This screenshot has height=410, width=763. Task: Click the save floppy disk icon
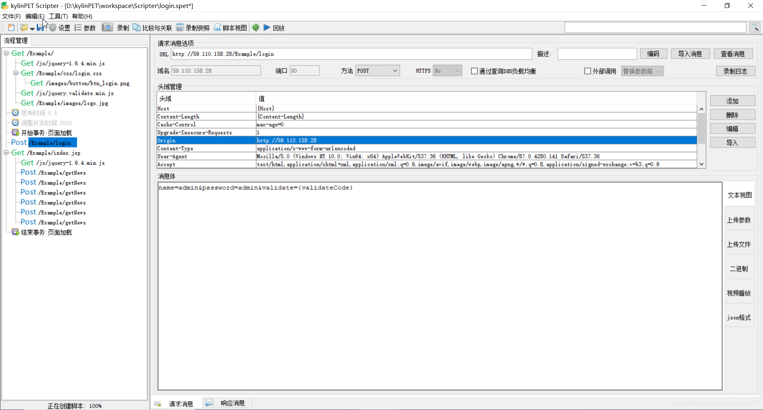pos(40,27)
